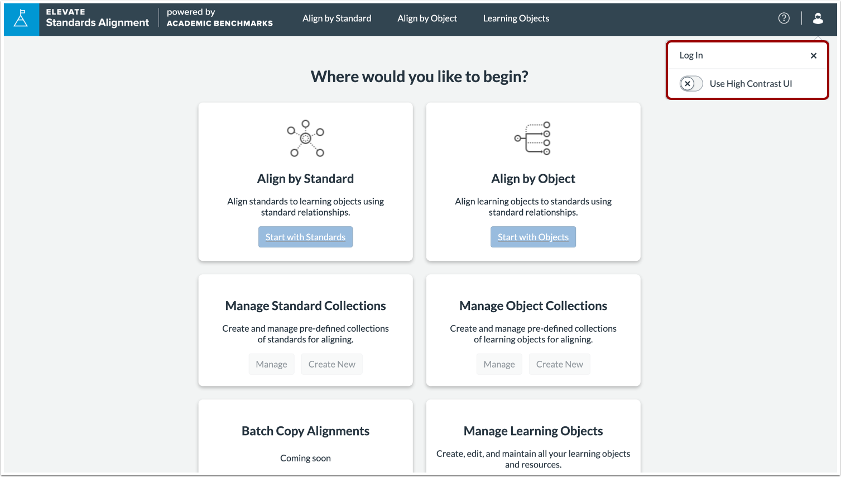Click the Align by Standard network diagram icon
Image resolution: width=841 pixels, height=477 pixels.
pos(305,139)
